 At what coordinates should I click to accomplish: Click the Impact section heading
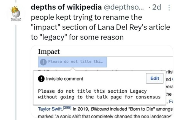[49, 52]
